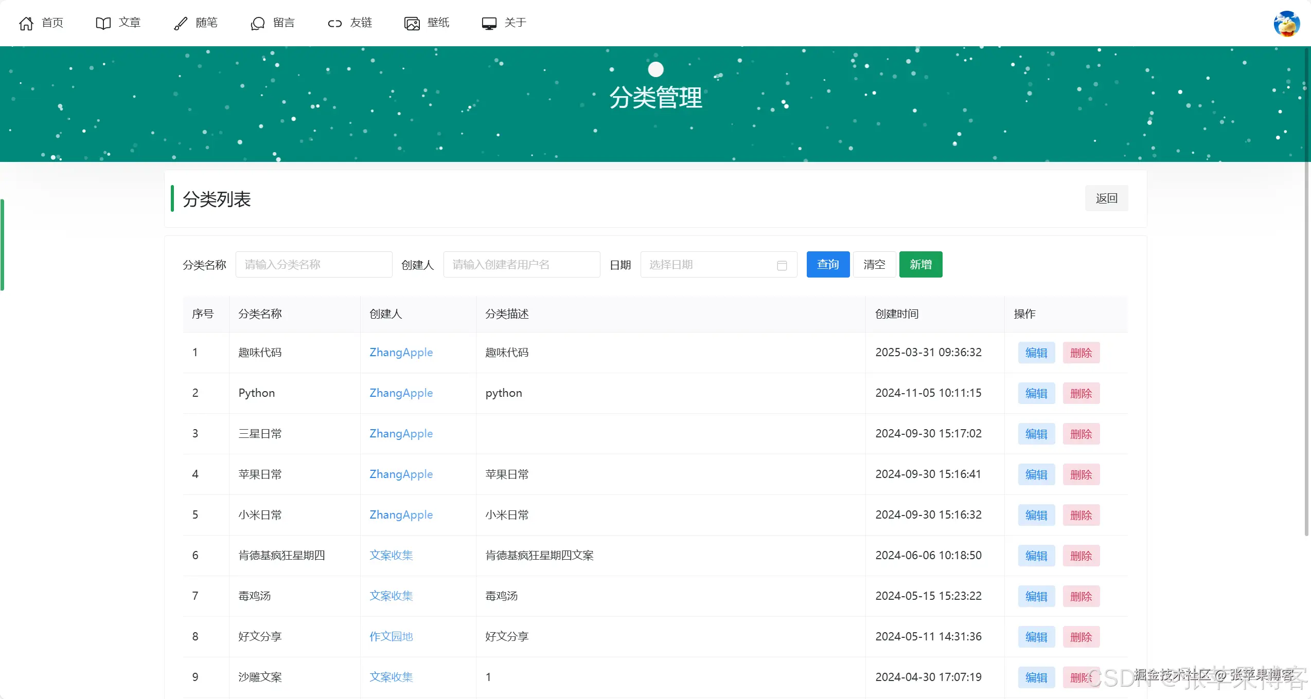Click the 清空 button
Image resolution: width=1311 pixels, height=699 pixels.
click(875, 265)
